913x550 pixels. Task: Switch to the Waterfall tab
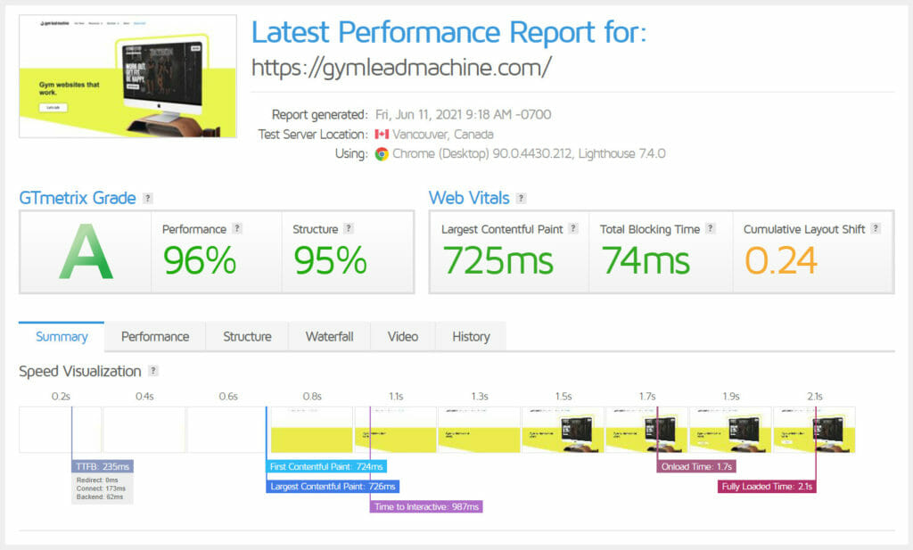(x=329, y=337)
